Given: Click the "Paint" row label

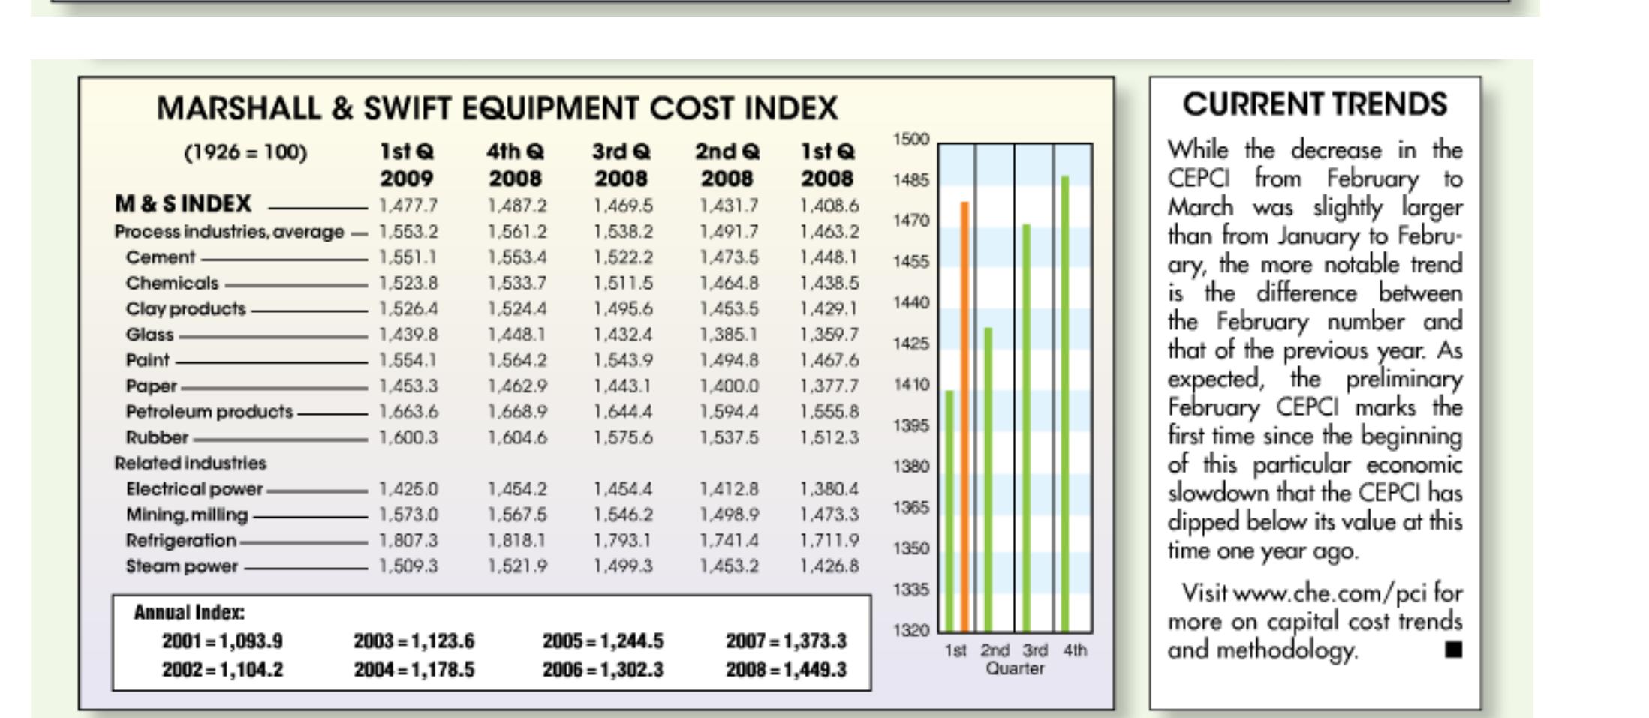Looking at the screenshot, I should click(148, 360).
